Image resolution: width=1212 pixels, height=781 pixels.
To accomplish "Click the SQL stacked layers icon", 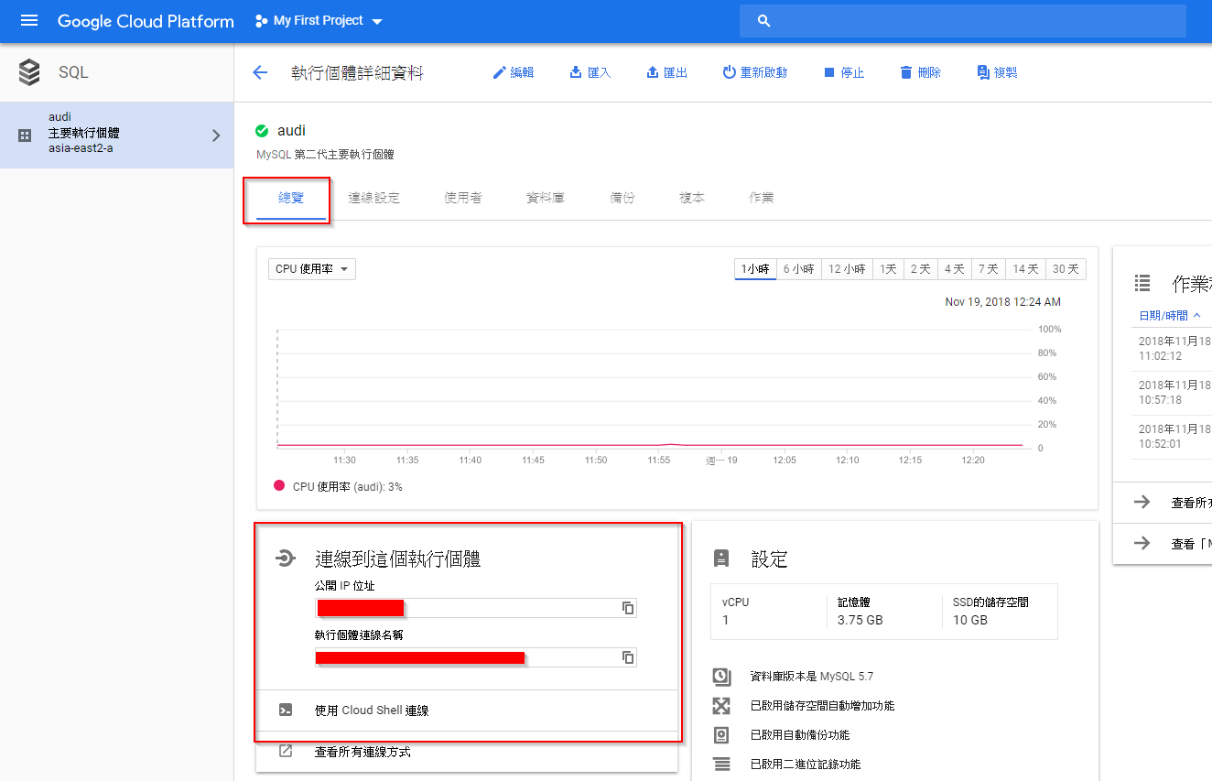I will point(29,72).
